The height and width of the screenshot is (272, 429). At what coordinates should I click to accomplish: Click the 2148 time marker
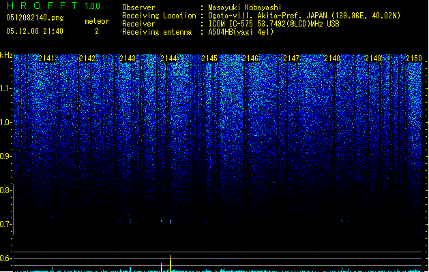click(x=332, y=58)
